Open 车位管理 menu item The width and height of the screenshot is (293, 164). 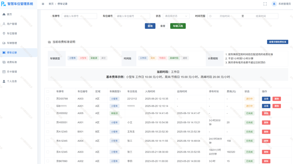[19, 33]
